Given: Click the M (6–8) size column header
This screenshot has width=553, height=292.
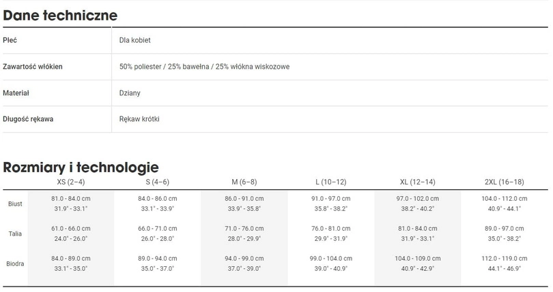Looking at the screenshot, I should 244,182.
